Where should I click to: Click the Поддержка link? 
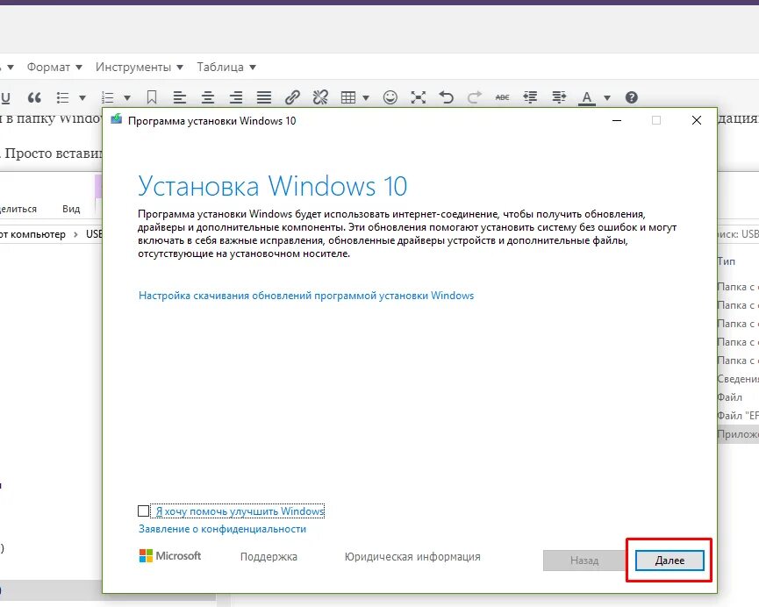[269, 557]
